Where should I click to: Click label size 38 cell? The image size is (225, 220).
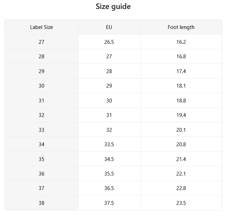click(x=42, y=203)
